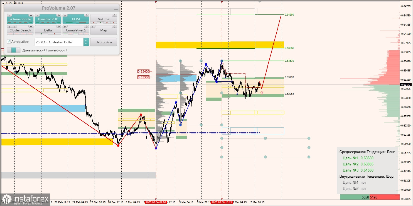Image resolution: width=413 pixels, height=206 pixels.
Task: Toggle the Cumulative Δ indicator
Action: click(x=76, y=30)
